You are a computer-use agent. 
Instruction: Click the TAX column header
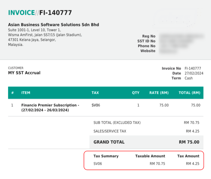95,93
